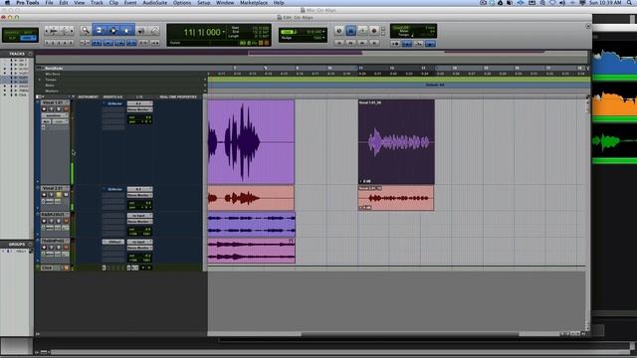Open the Clip menu

113,3
